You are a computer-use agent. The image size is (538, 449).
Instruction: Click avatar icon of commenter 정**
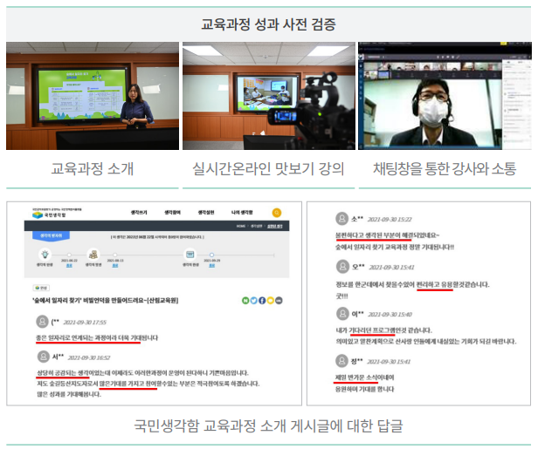[x=341, y=360]
